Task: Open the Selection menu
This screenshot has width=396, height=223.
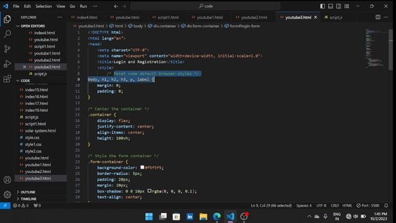Action: (43, 6)
